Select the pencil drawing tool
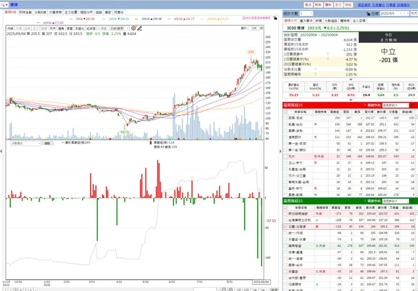Image resolution: width=418 pixels, height=291 pixels. tap(140, 28)
